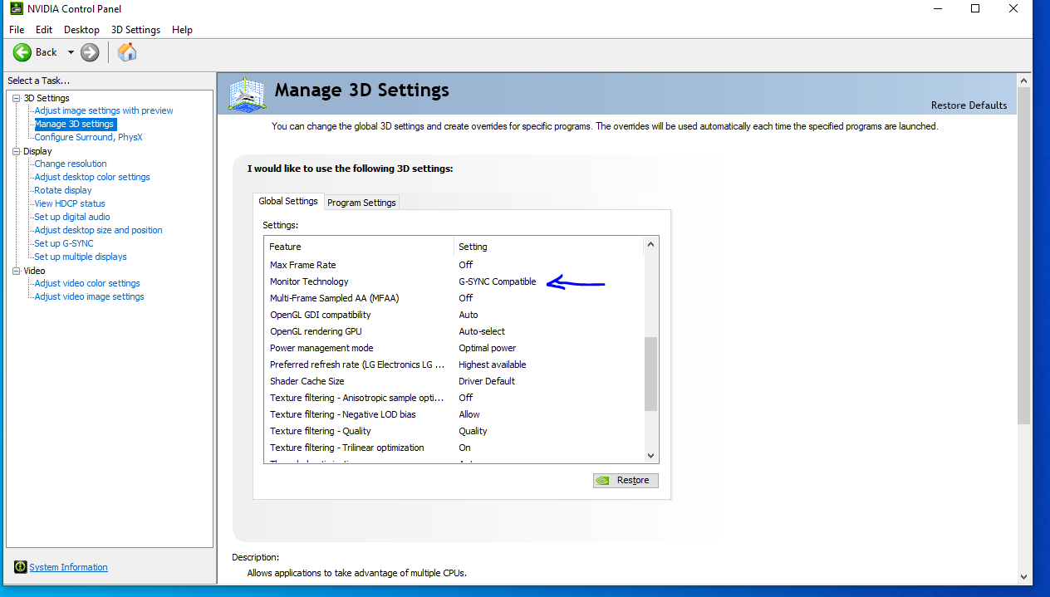Select Power management mode row
Screen dimensions: 1050x597
tap(454, 348)
